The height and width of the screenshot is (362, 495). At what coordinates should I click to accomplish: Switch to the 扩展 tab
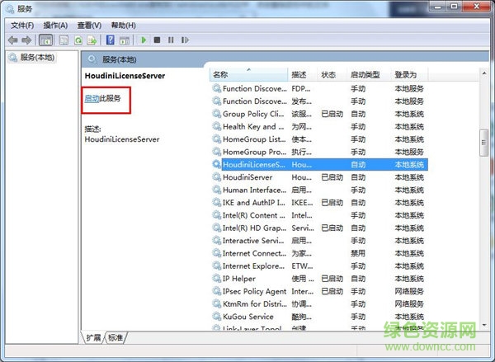(93, 338)
